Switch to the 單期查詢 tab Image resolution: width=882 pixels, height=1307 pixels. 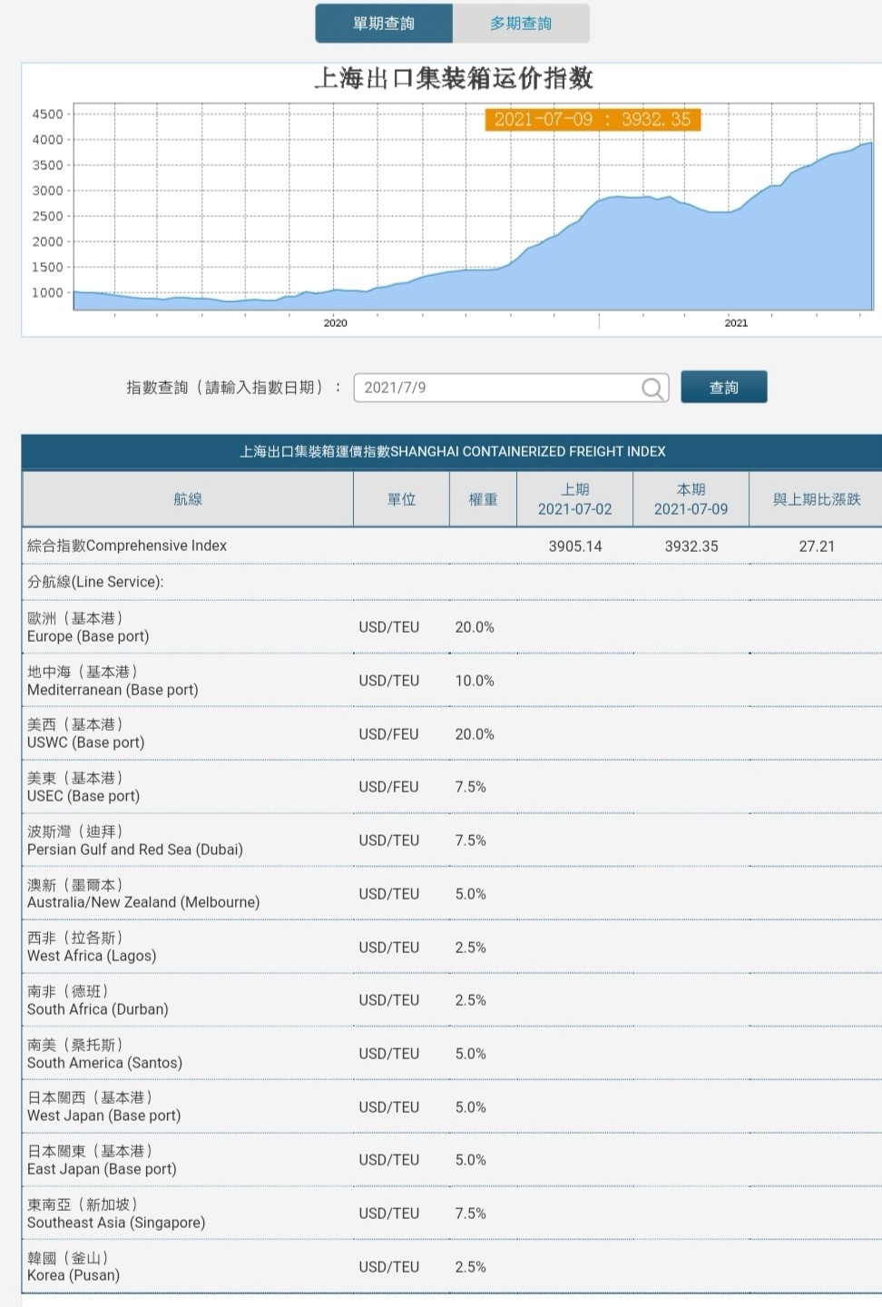coord(384,24)
